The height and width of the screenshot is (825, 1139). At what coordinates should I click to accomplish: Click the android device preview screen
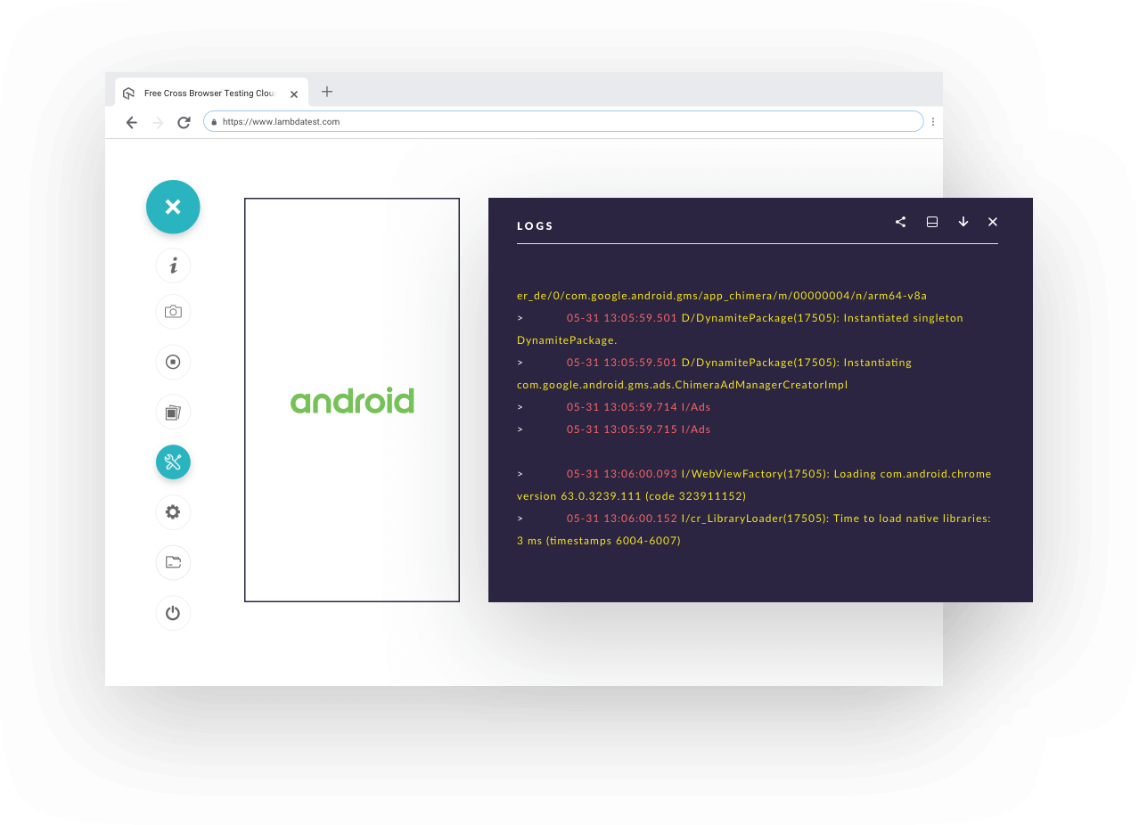click(352, 400)
